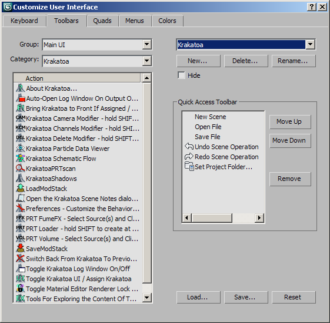Viewport: 330px width, 323px height.
Task: Click the Quick Access list horizontal scrollbar thumb
Action: 212,217
